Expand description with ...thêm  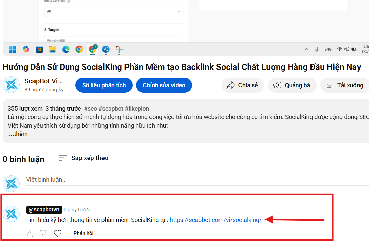[x=18, y=134]
